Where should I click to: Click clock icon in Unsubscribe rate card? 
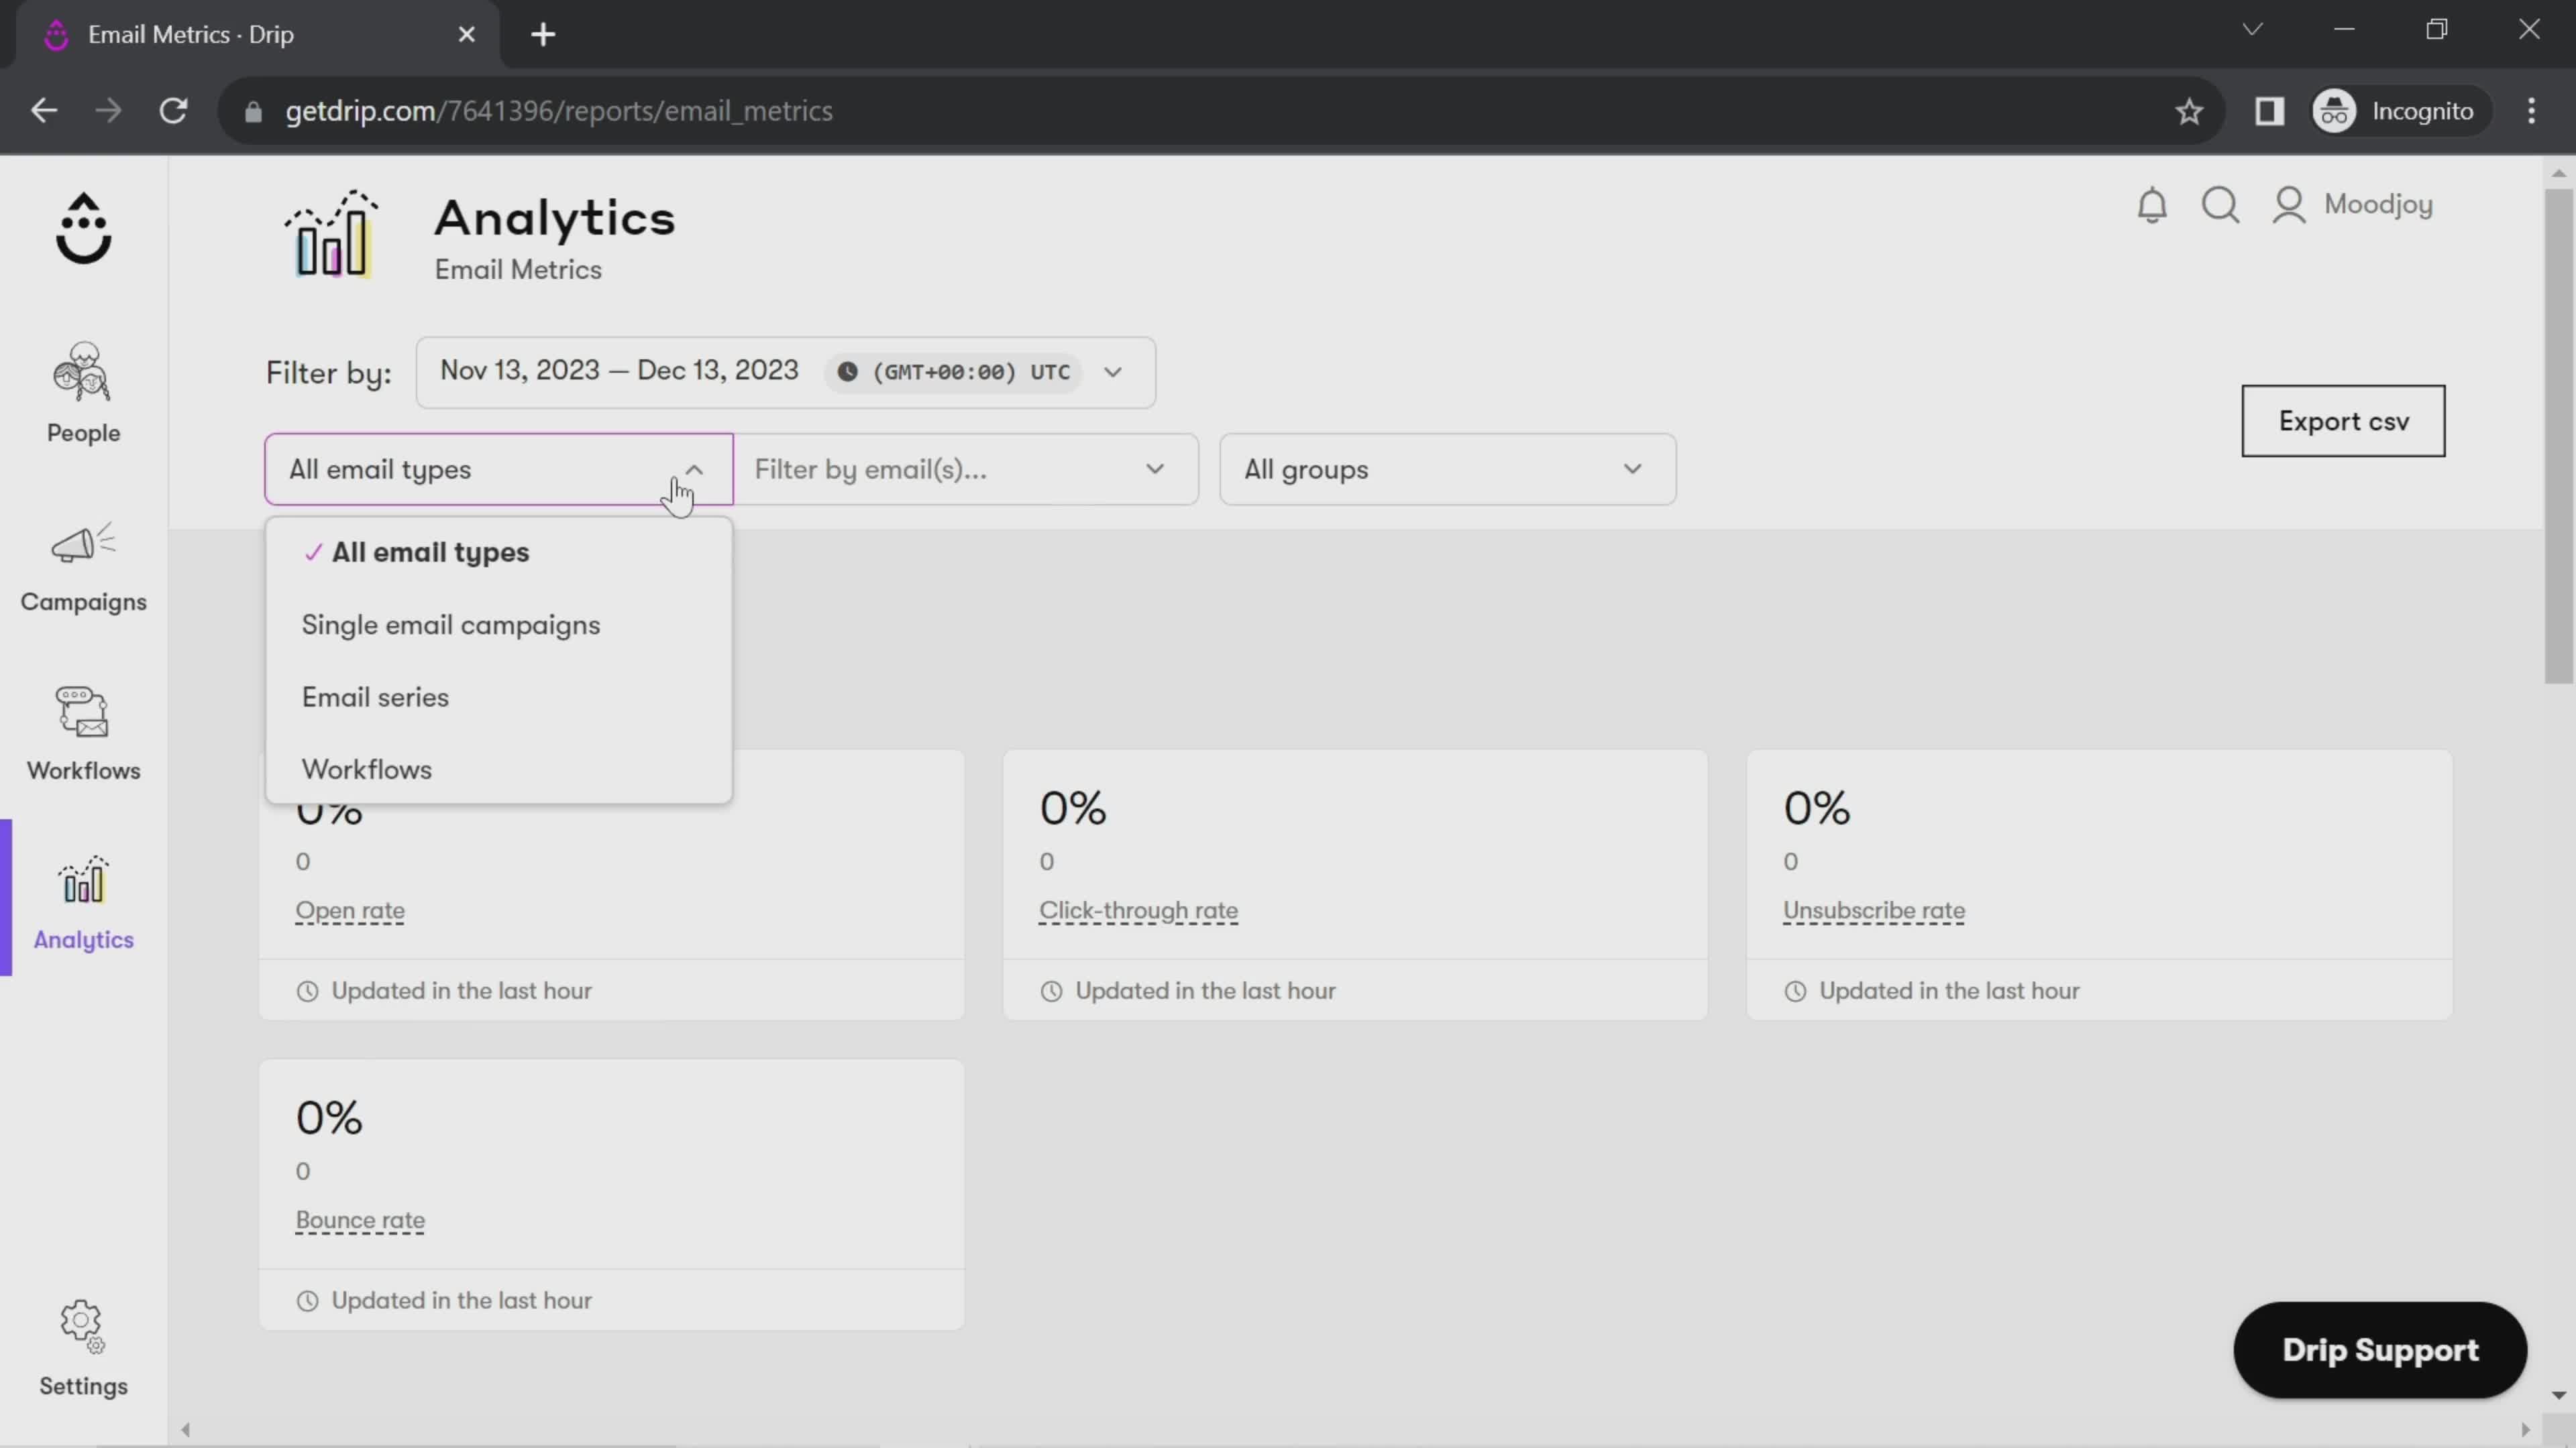pyautogui.click(x=1795, y=991)
